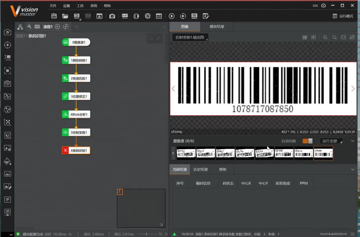Switch to the 历史结果 tab
Screen dimensions: 360x237
[201, 170]
